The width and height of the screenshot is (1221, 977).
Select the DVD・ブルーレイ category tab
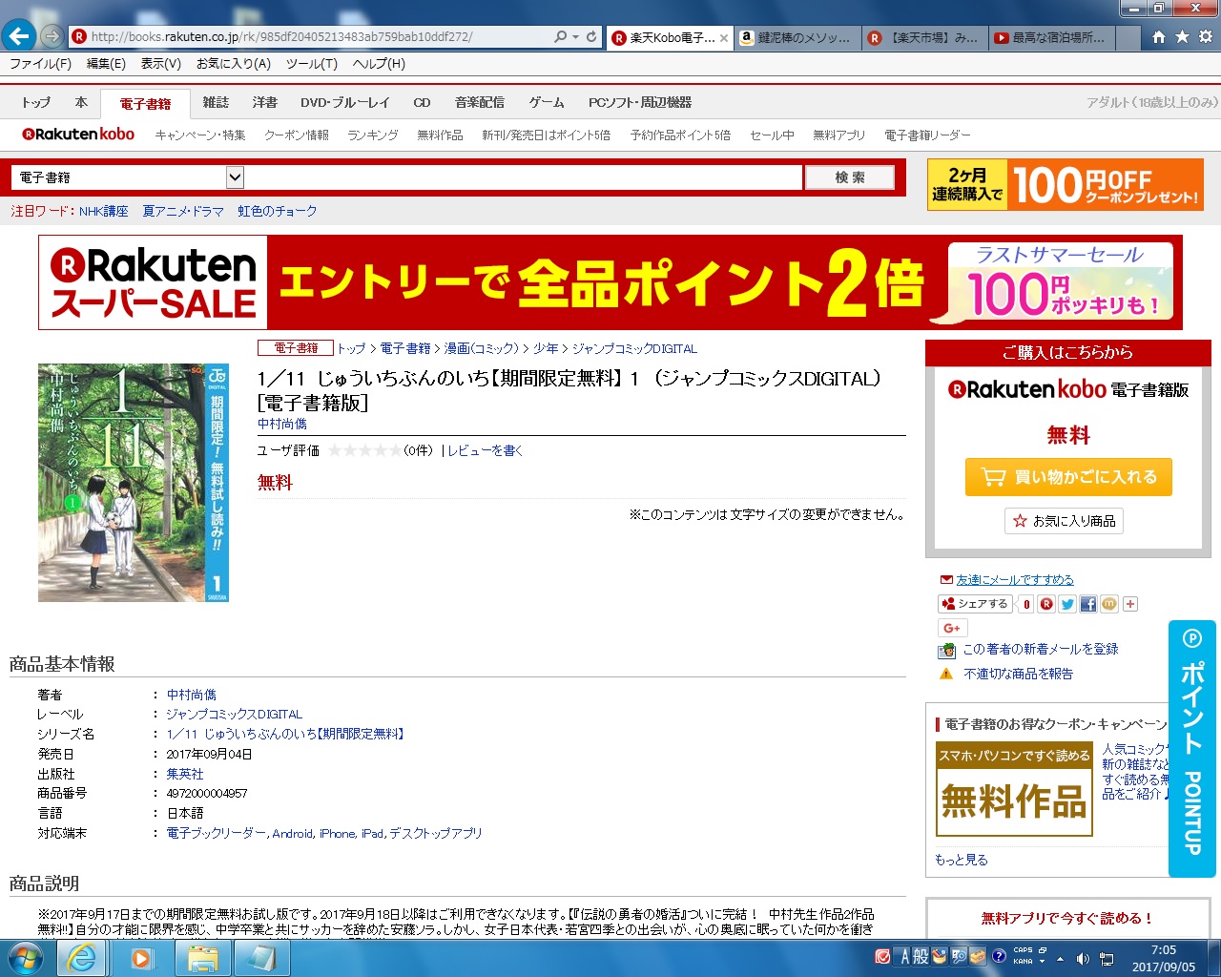click(x=344, y=103)
